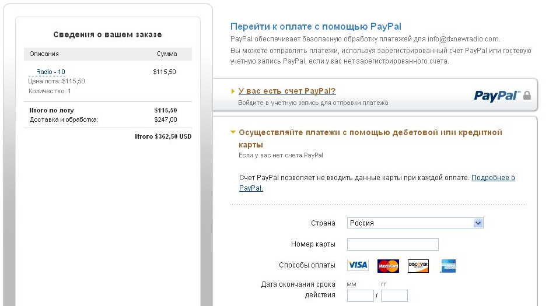
Task: Click the expiration year гг field
Action: pos(394,296)
